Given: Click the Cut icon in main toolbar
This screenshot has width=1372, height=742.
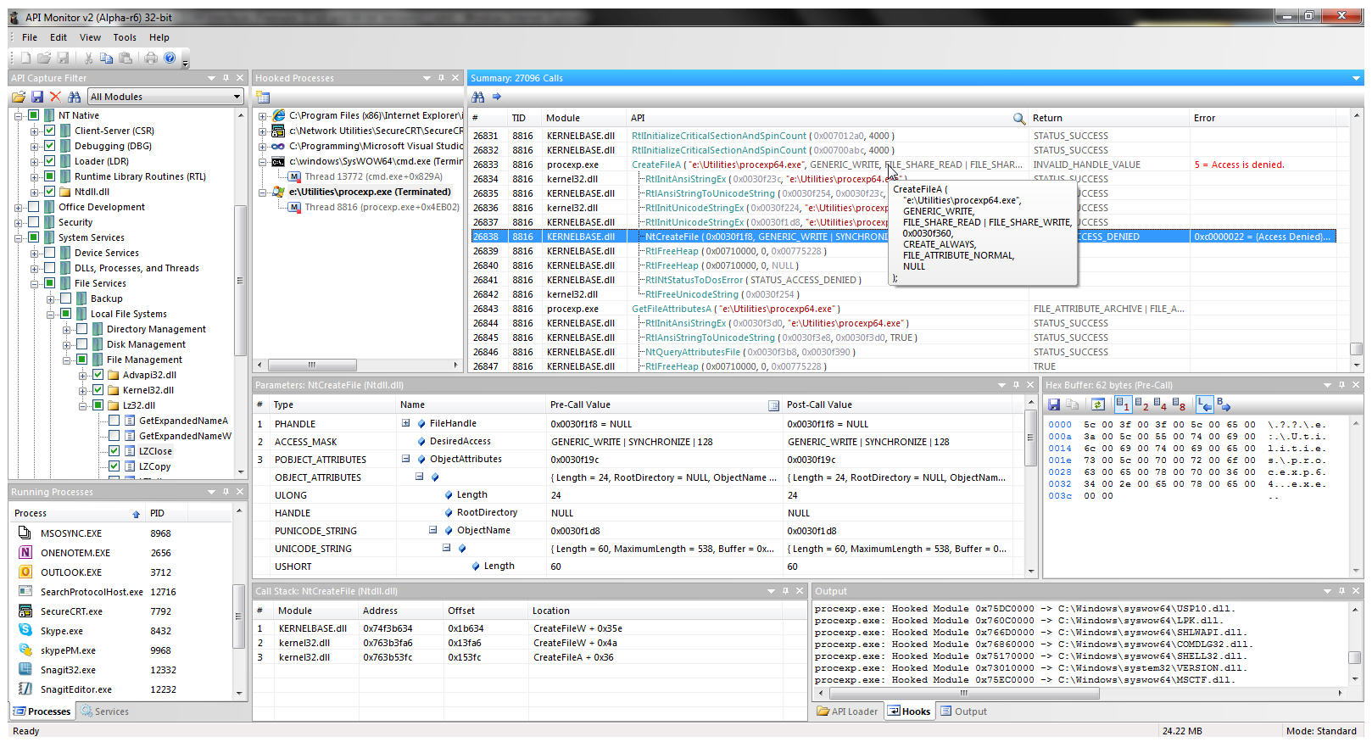Looking at the screenshot, I should click(87, 58).
